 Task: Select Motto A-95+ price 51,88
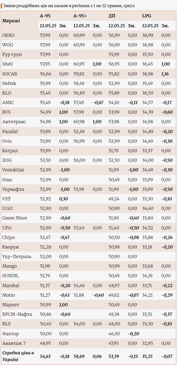(79, 295)
